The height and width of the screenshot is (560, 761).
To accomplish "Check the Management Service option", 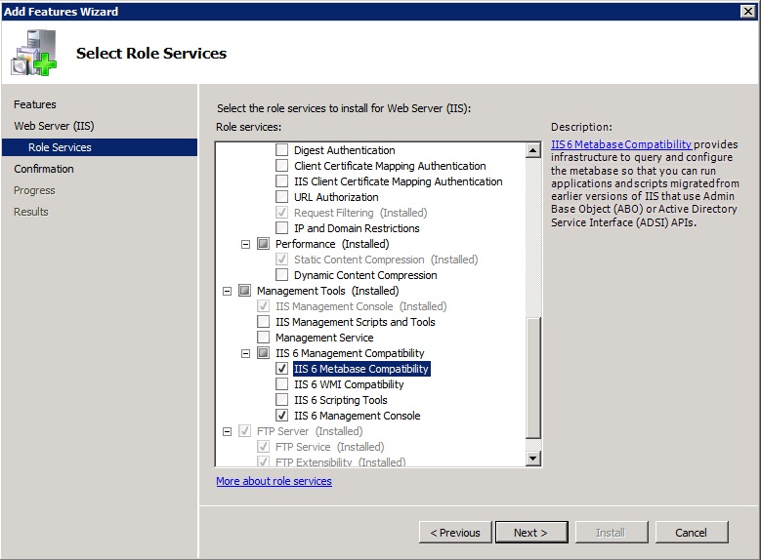I will [x=264, y=338].
